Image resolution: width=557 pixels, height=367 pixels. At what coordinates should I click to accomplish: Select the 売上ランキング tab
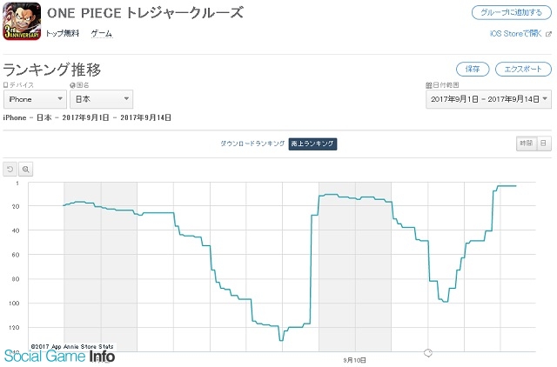point(312,143)
